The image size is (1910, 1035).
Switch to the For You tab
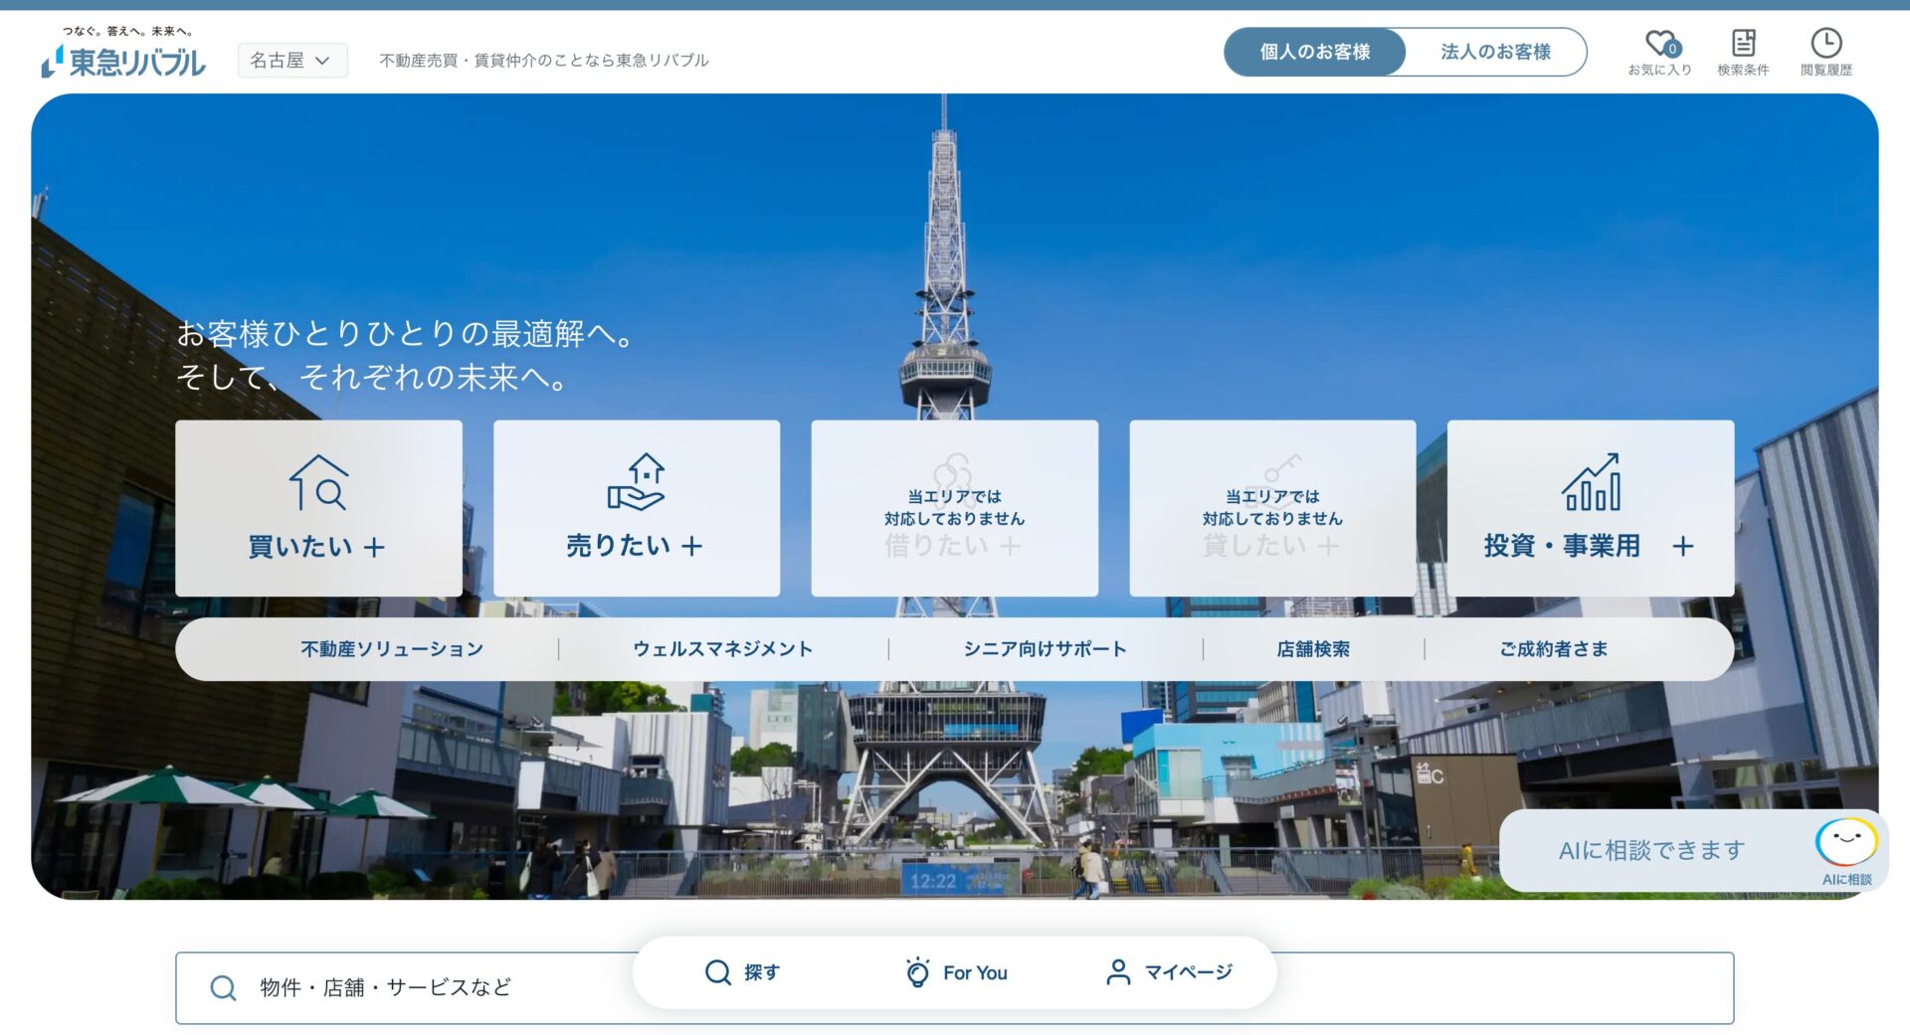click(x=956, y=972)
